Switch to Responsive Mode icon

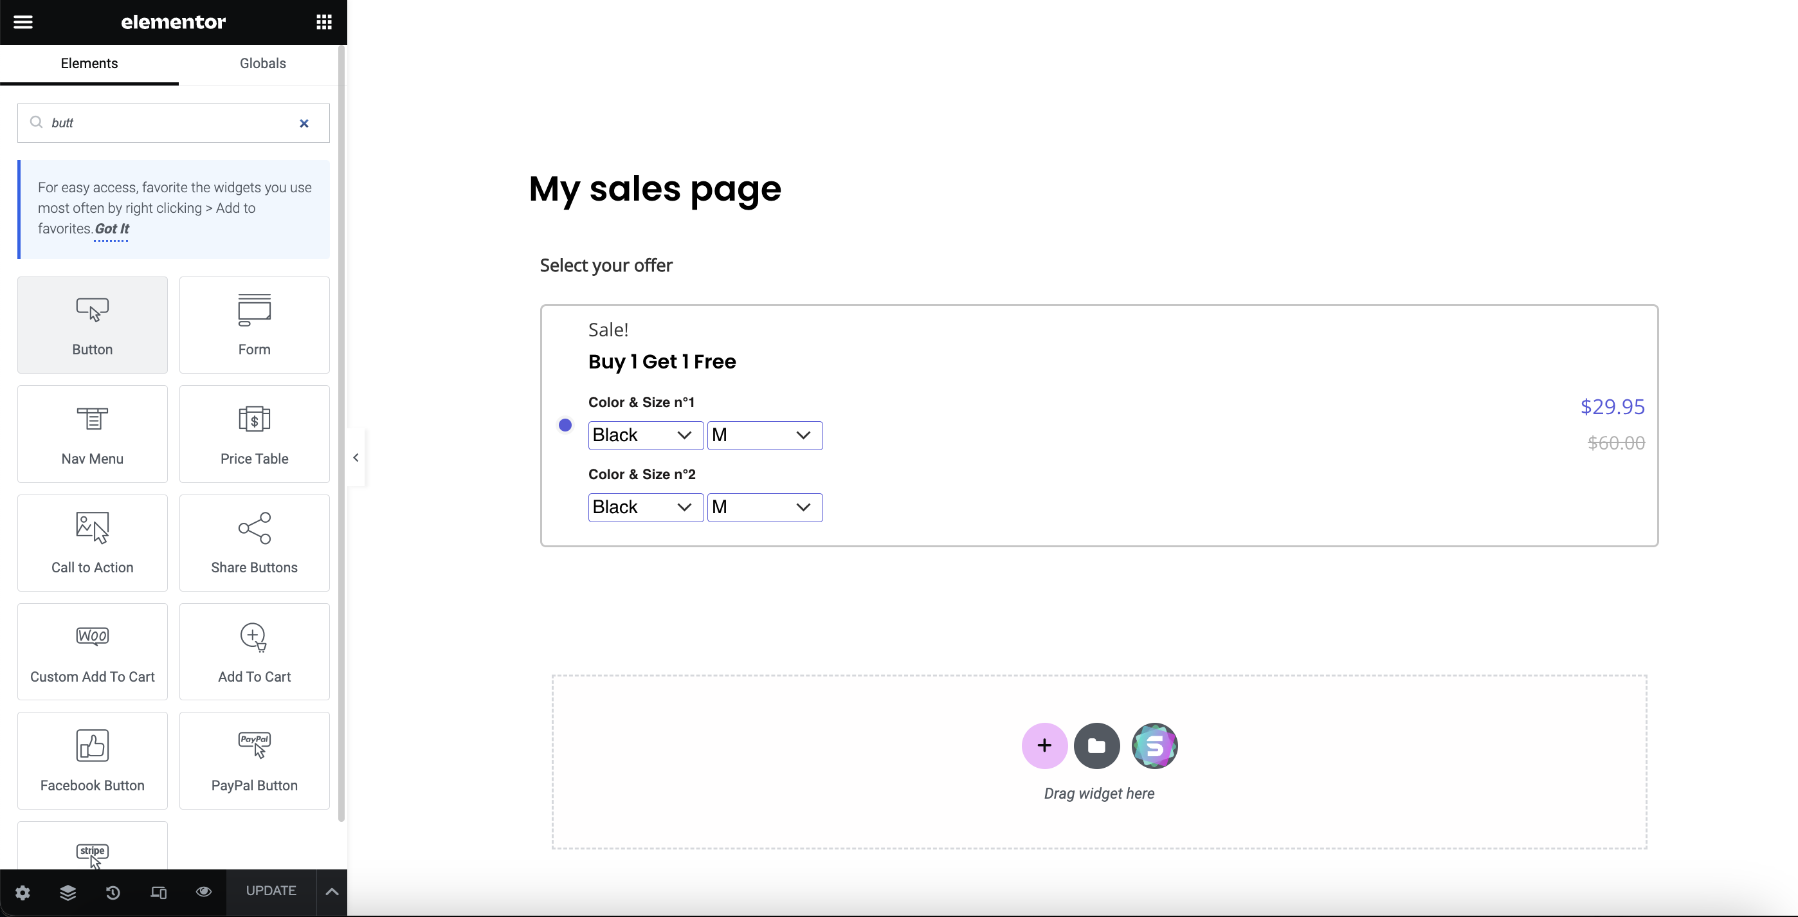click(158, 892)
